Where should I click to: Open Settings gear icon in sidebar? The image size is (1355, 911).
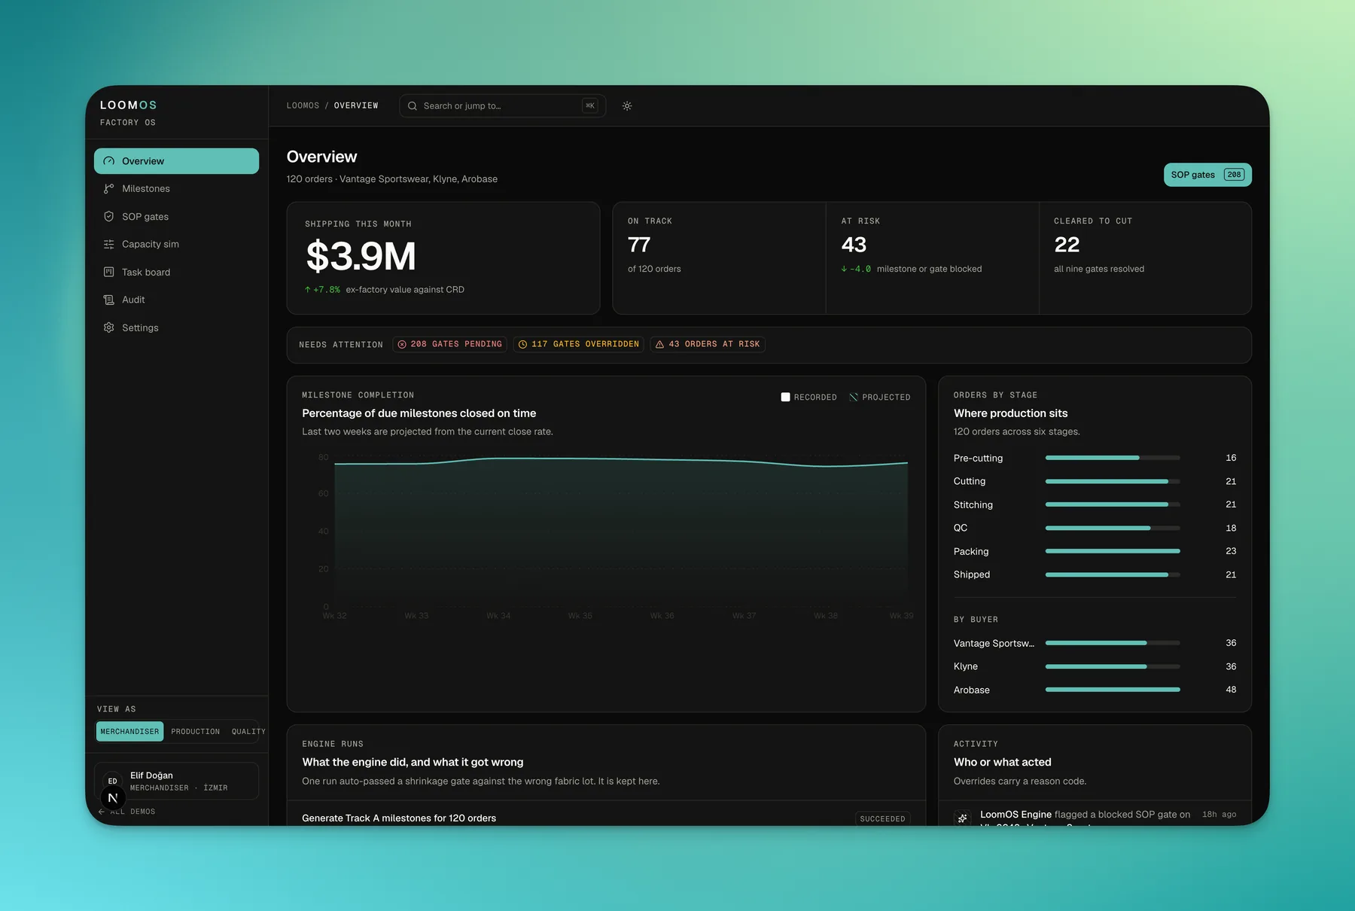click(x=108, y=328)
